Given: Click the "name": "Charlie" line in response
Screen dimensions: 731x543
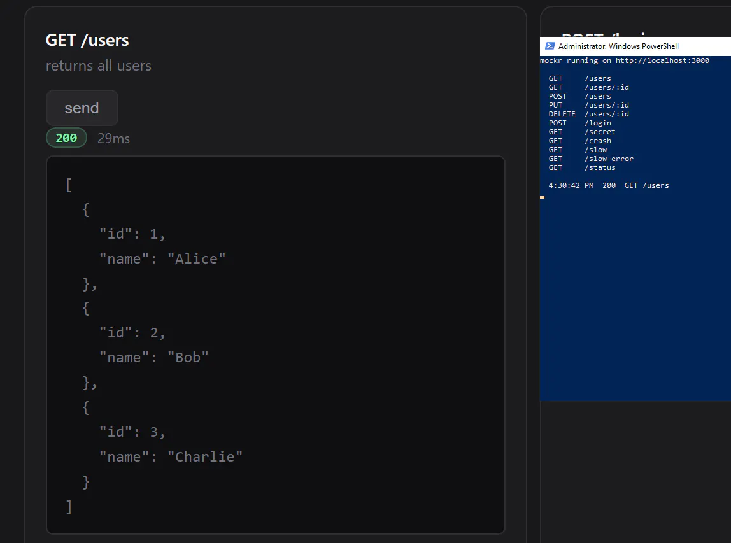Looking at the screenshot, I should click(x=171, y=457).
